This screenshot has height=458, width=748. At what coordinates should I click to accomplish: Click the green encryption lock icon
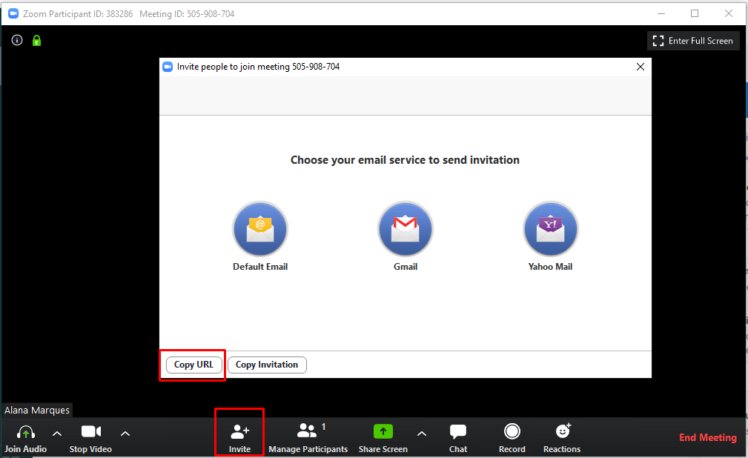pos(37,41)
